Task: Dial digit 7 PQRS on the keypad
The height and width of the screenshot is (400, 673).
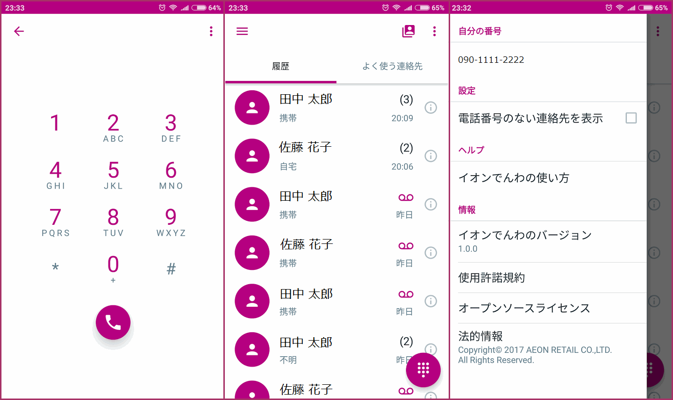Action: point(55,222)
